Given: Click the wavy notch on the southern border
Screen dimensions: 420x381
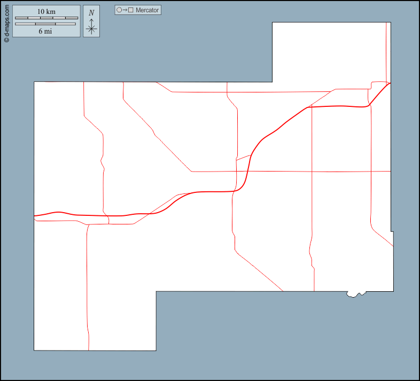Looking at the screenshot, I should point(355,294).
